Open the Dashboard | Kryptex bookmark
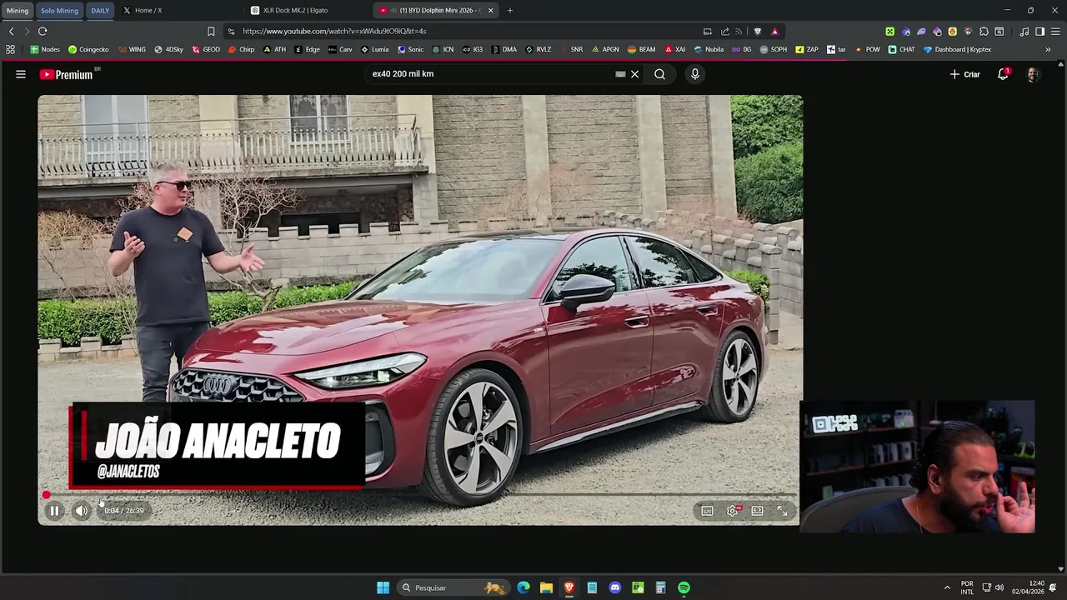The width and height of the screenshot is (1067, 600). 957,49
